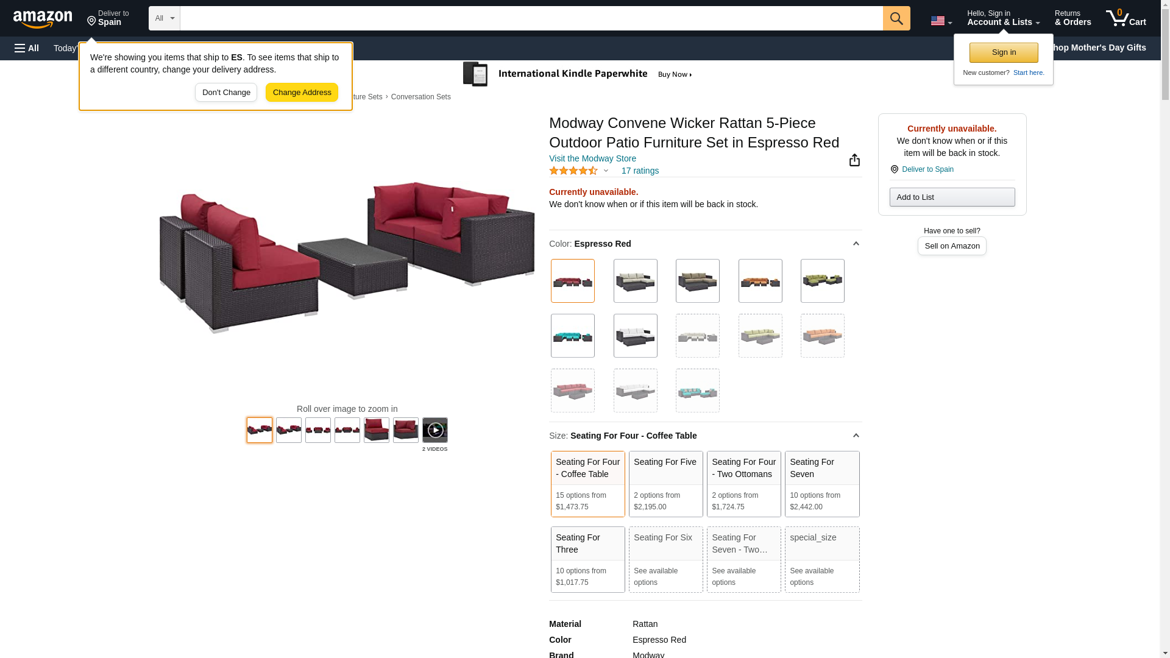
Task: Click in the search input field
Action: pos(531,18)
